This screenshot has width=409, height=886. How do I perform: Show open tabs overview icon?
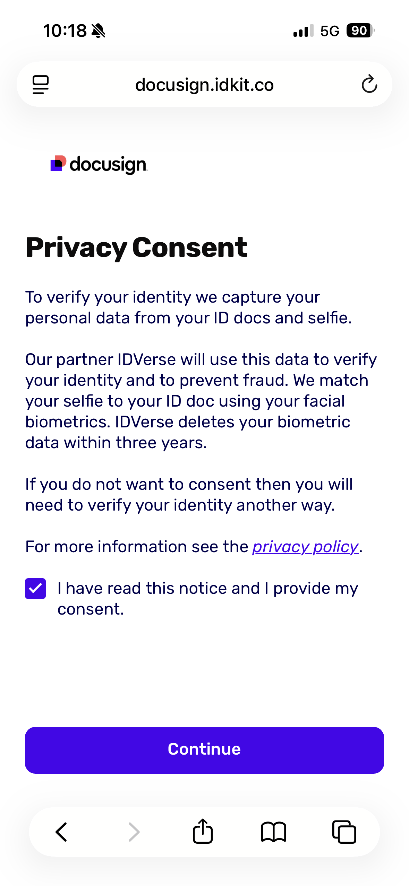pyautogui.click(x=344, y=832)
